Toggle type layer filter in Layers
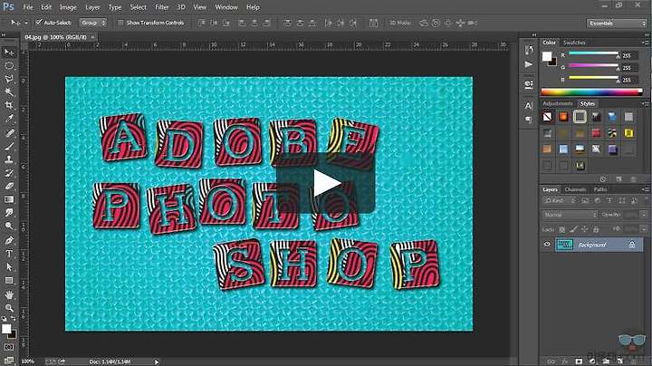This screenshot has height=366, width=652. click(x=609, y=201)
